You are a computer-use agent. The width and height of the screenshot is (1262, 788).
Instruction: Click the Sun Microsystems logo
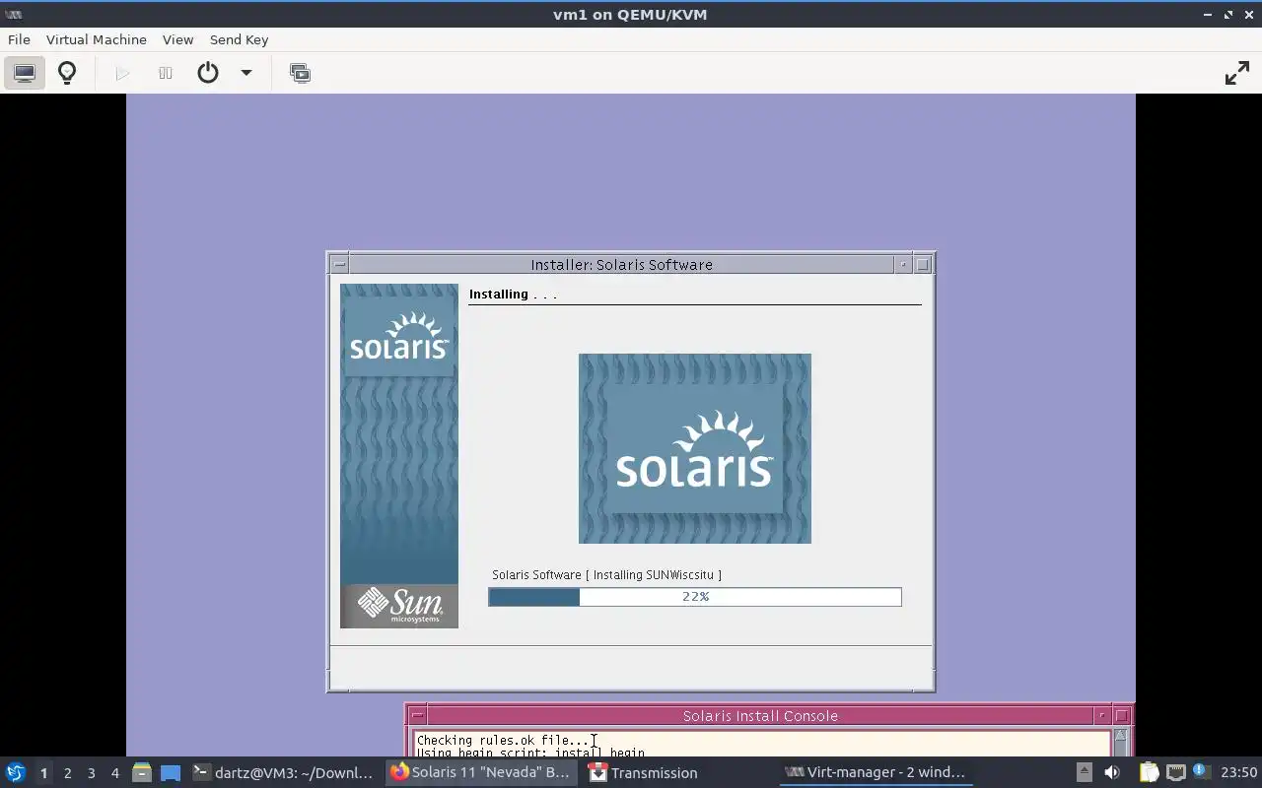pyautogui.click(x=399, y=606)
